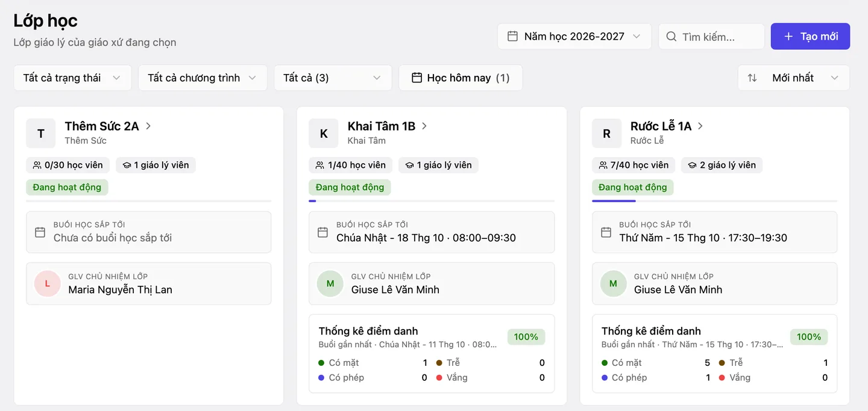Click the students icon on 0/30 học viên
868x411 pixels.
(x=37, y=165)
